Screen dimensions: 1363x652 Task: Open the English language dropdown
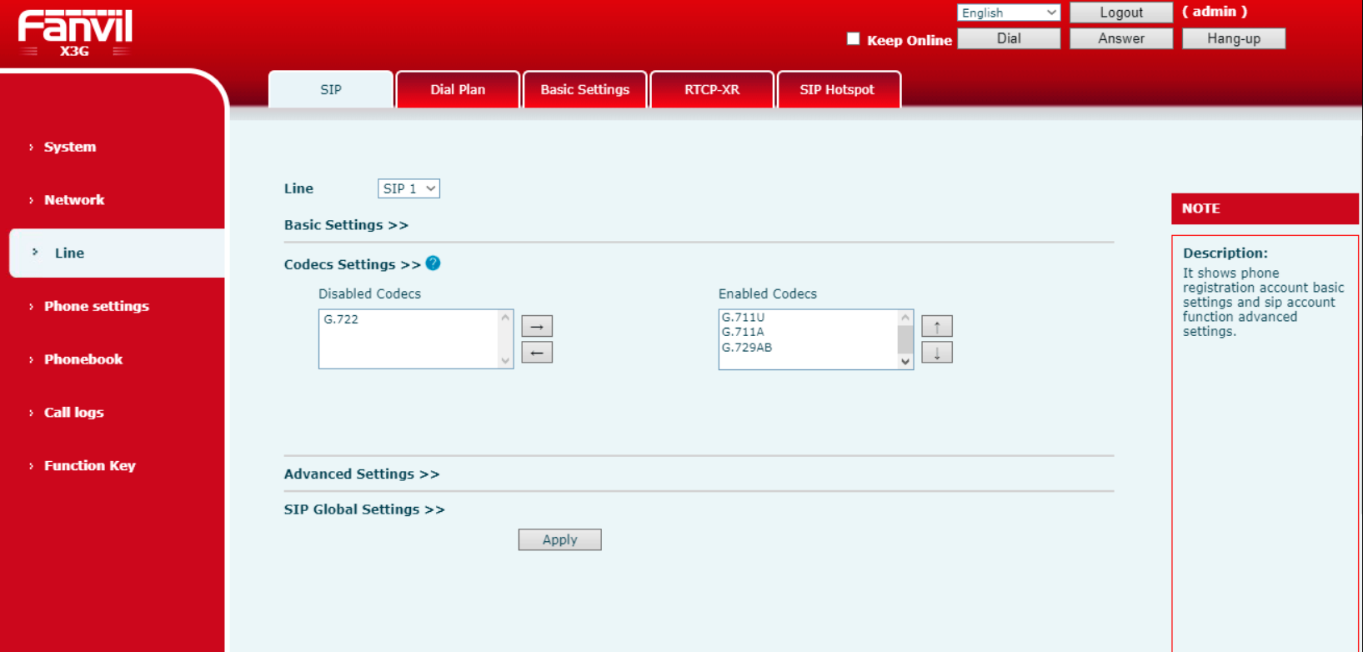point(1008,13)
